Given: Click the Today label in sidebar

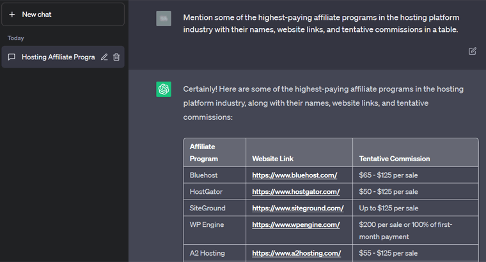Looking at the screenshot, I should pyautogui.click(x=15, y=38).
